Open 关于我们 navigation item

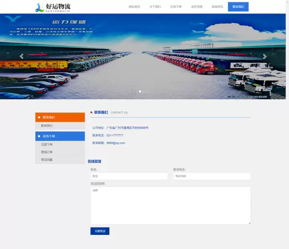pyautogui.click(x=155, y=7)
